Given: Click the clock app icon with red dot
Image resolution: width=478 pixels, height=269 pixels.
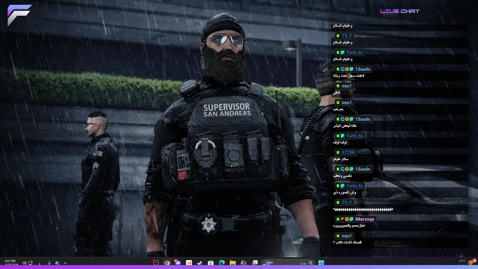Looking at the screenshot, I should click(x=156, y=263).
